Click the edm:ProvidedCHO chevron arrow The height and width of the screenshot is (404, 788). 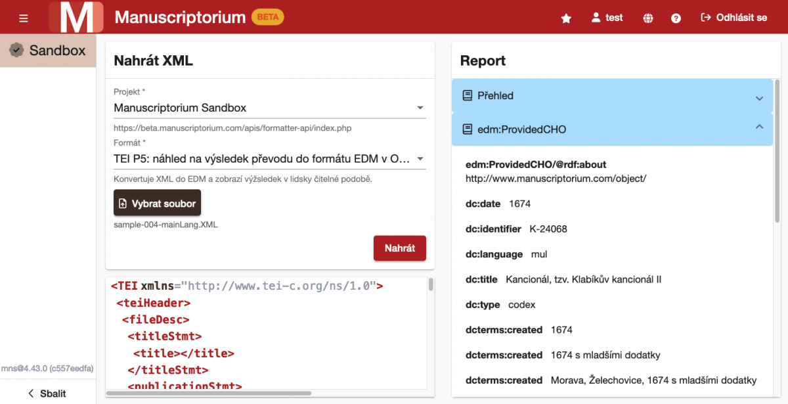759,125
